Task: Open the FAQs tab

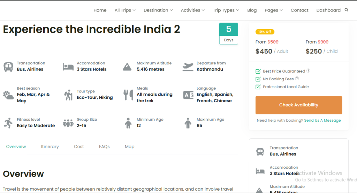Action: pyautogui.click(x=104, y=147)
